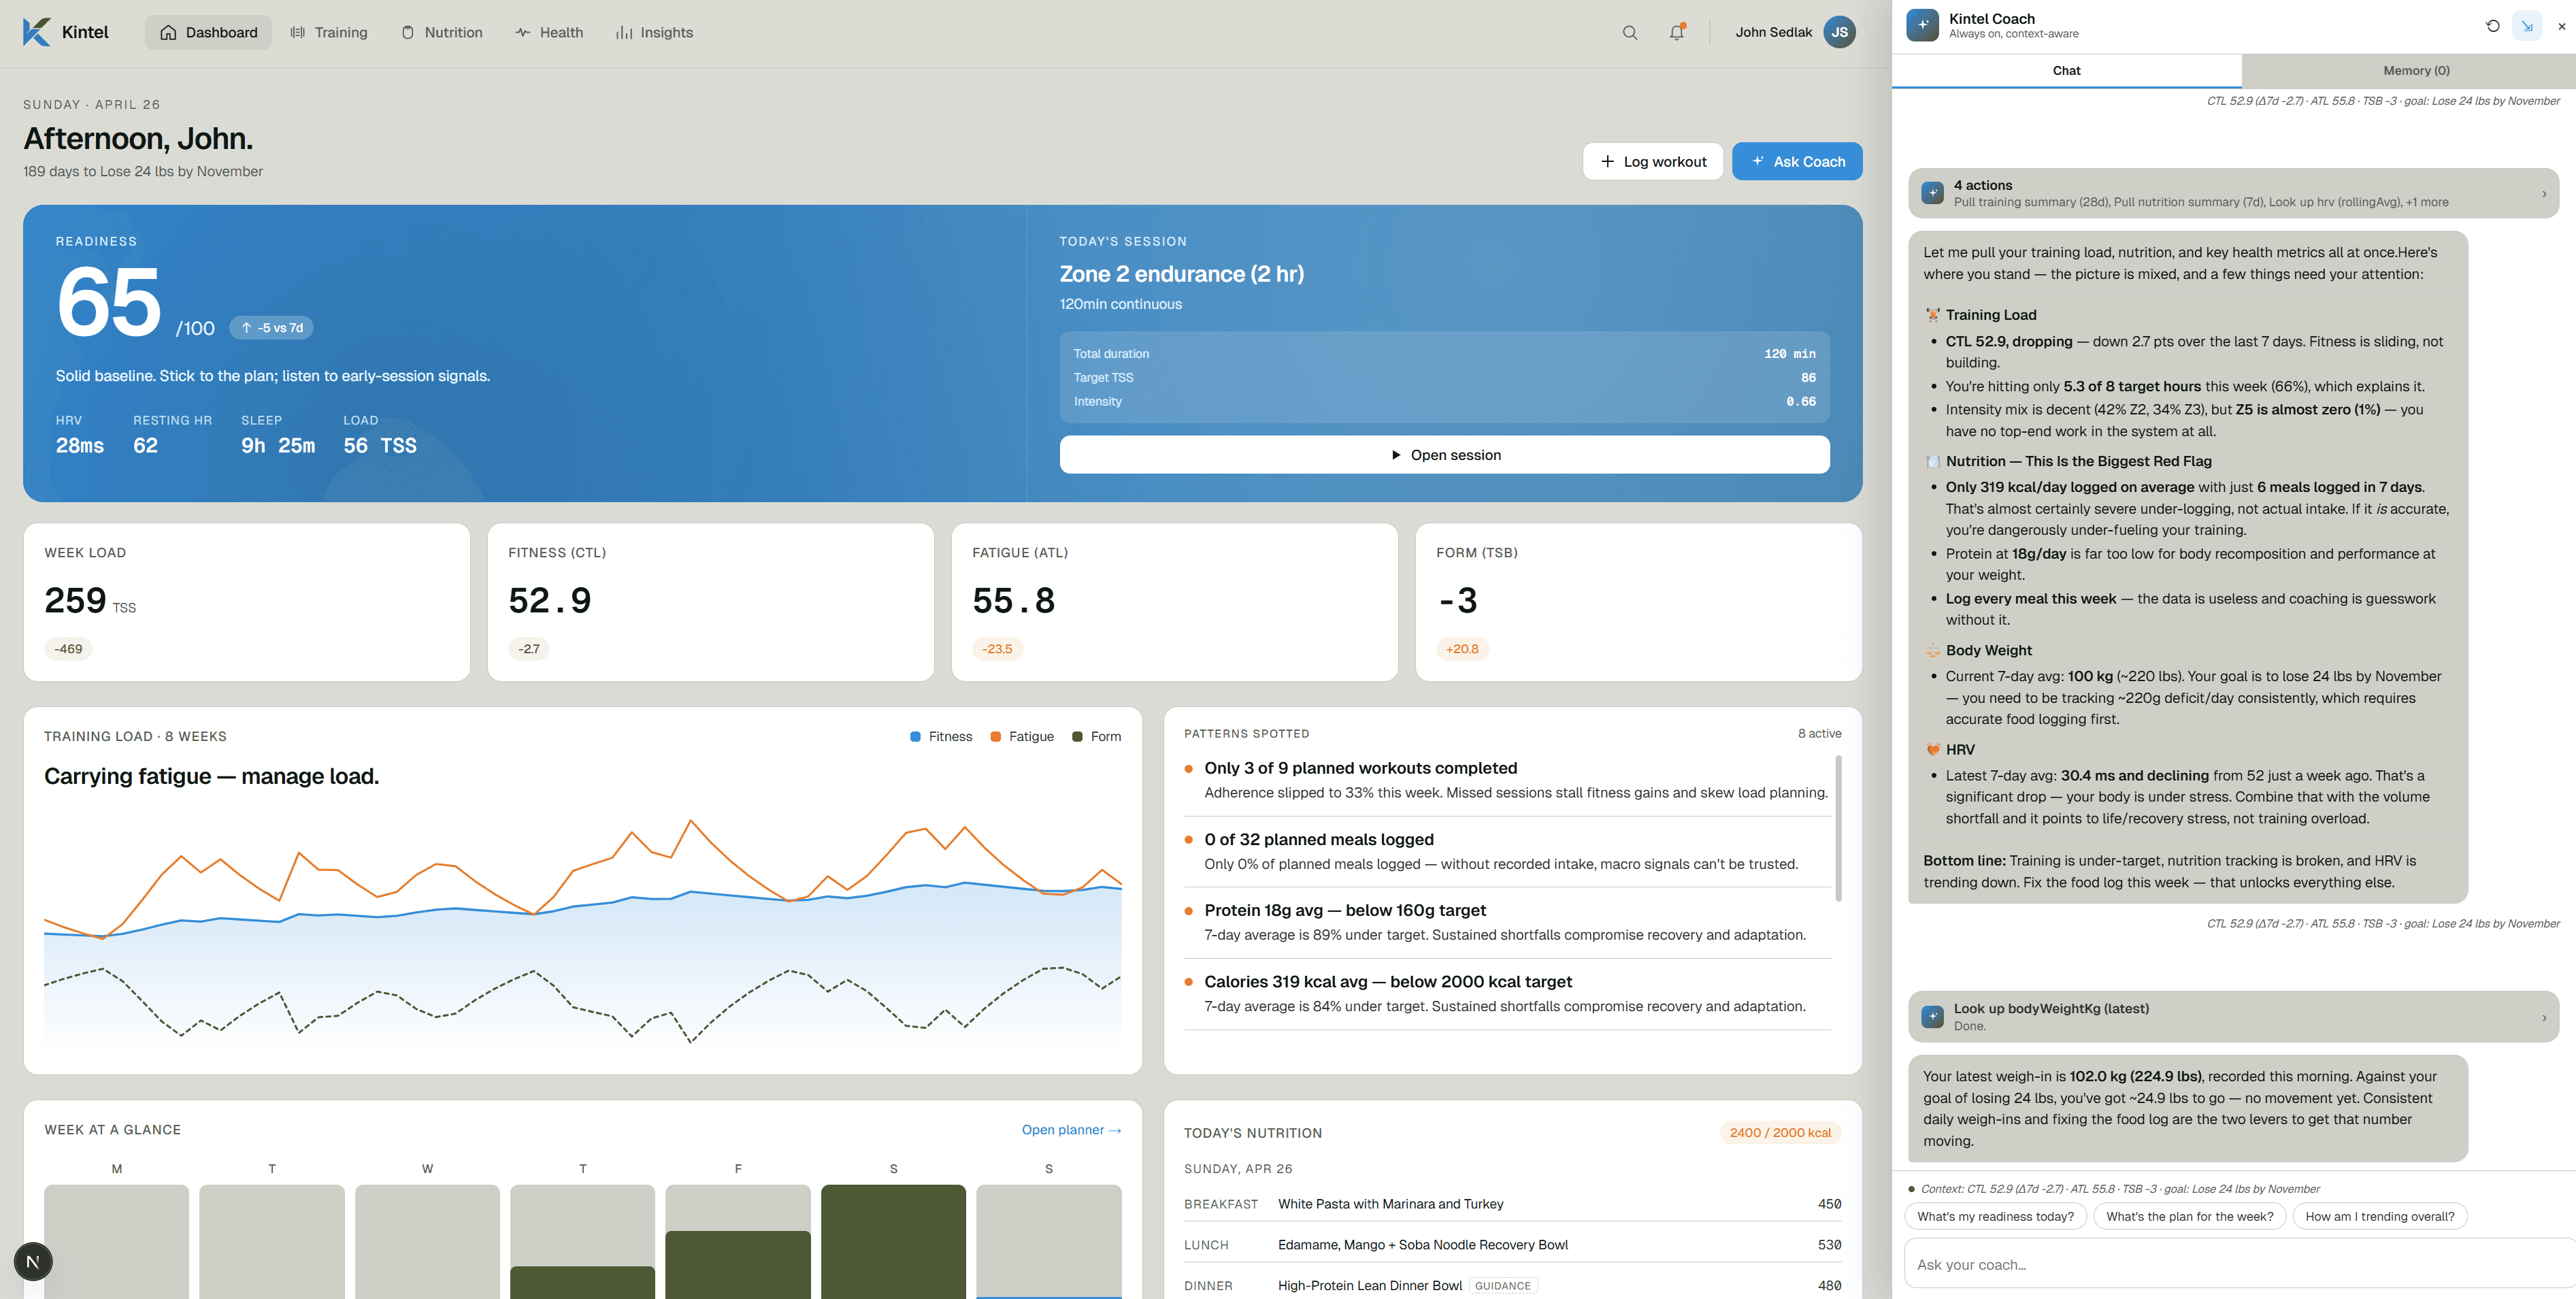Click the Ask your coach input field
This screenshot has height=1299, width=2576.
click(x=2240, y=1264)
